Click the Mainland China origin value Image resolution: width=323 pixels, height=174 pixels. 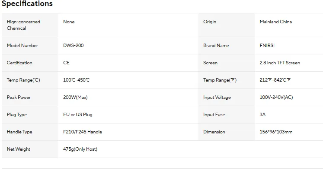point(275,22)
